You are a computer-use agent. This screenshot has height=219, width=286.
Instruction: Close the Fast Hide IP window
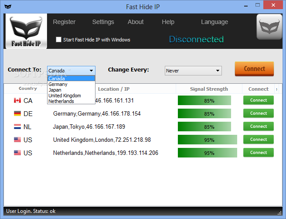(x=273, y=5)
